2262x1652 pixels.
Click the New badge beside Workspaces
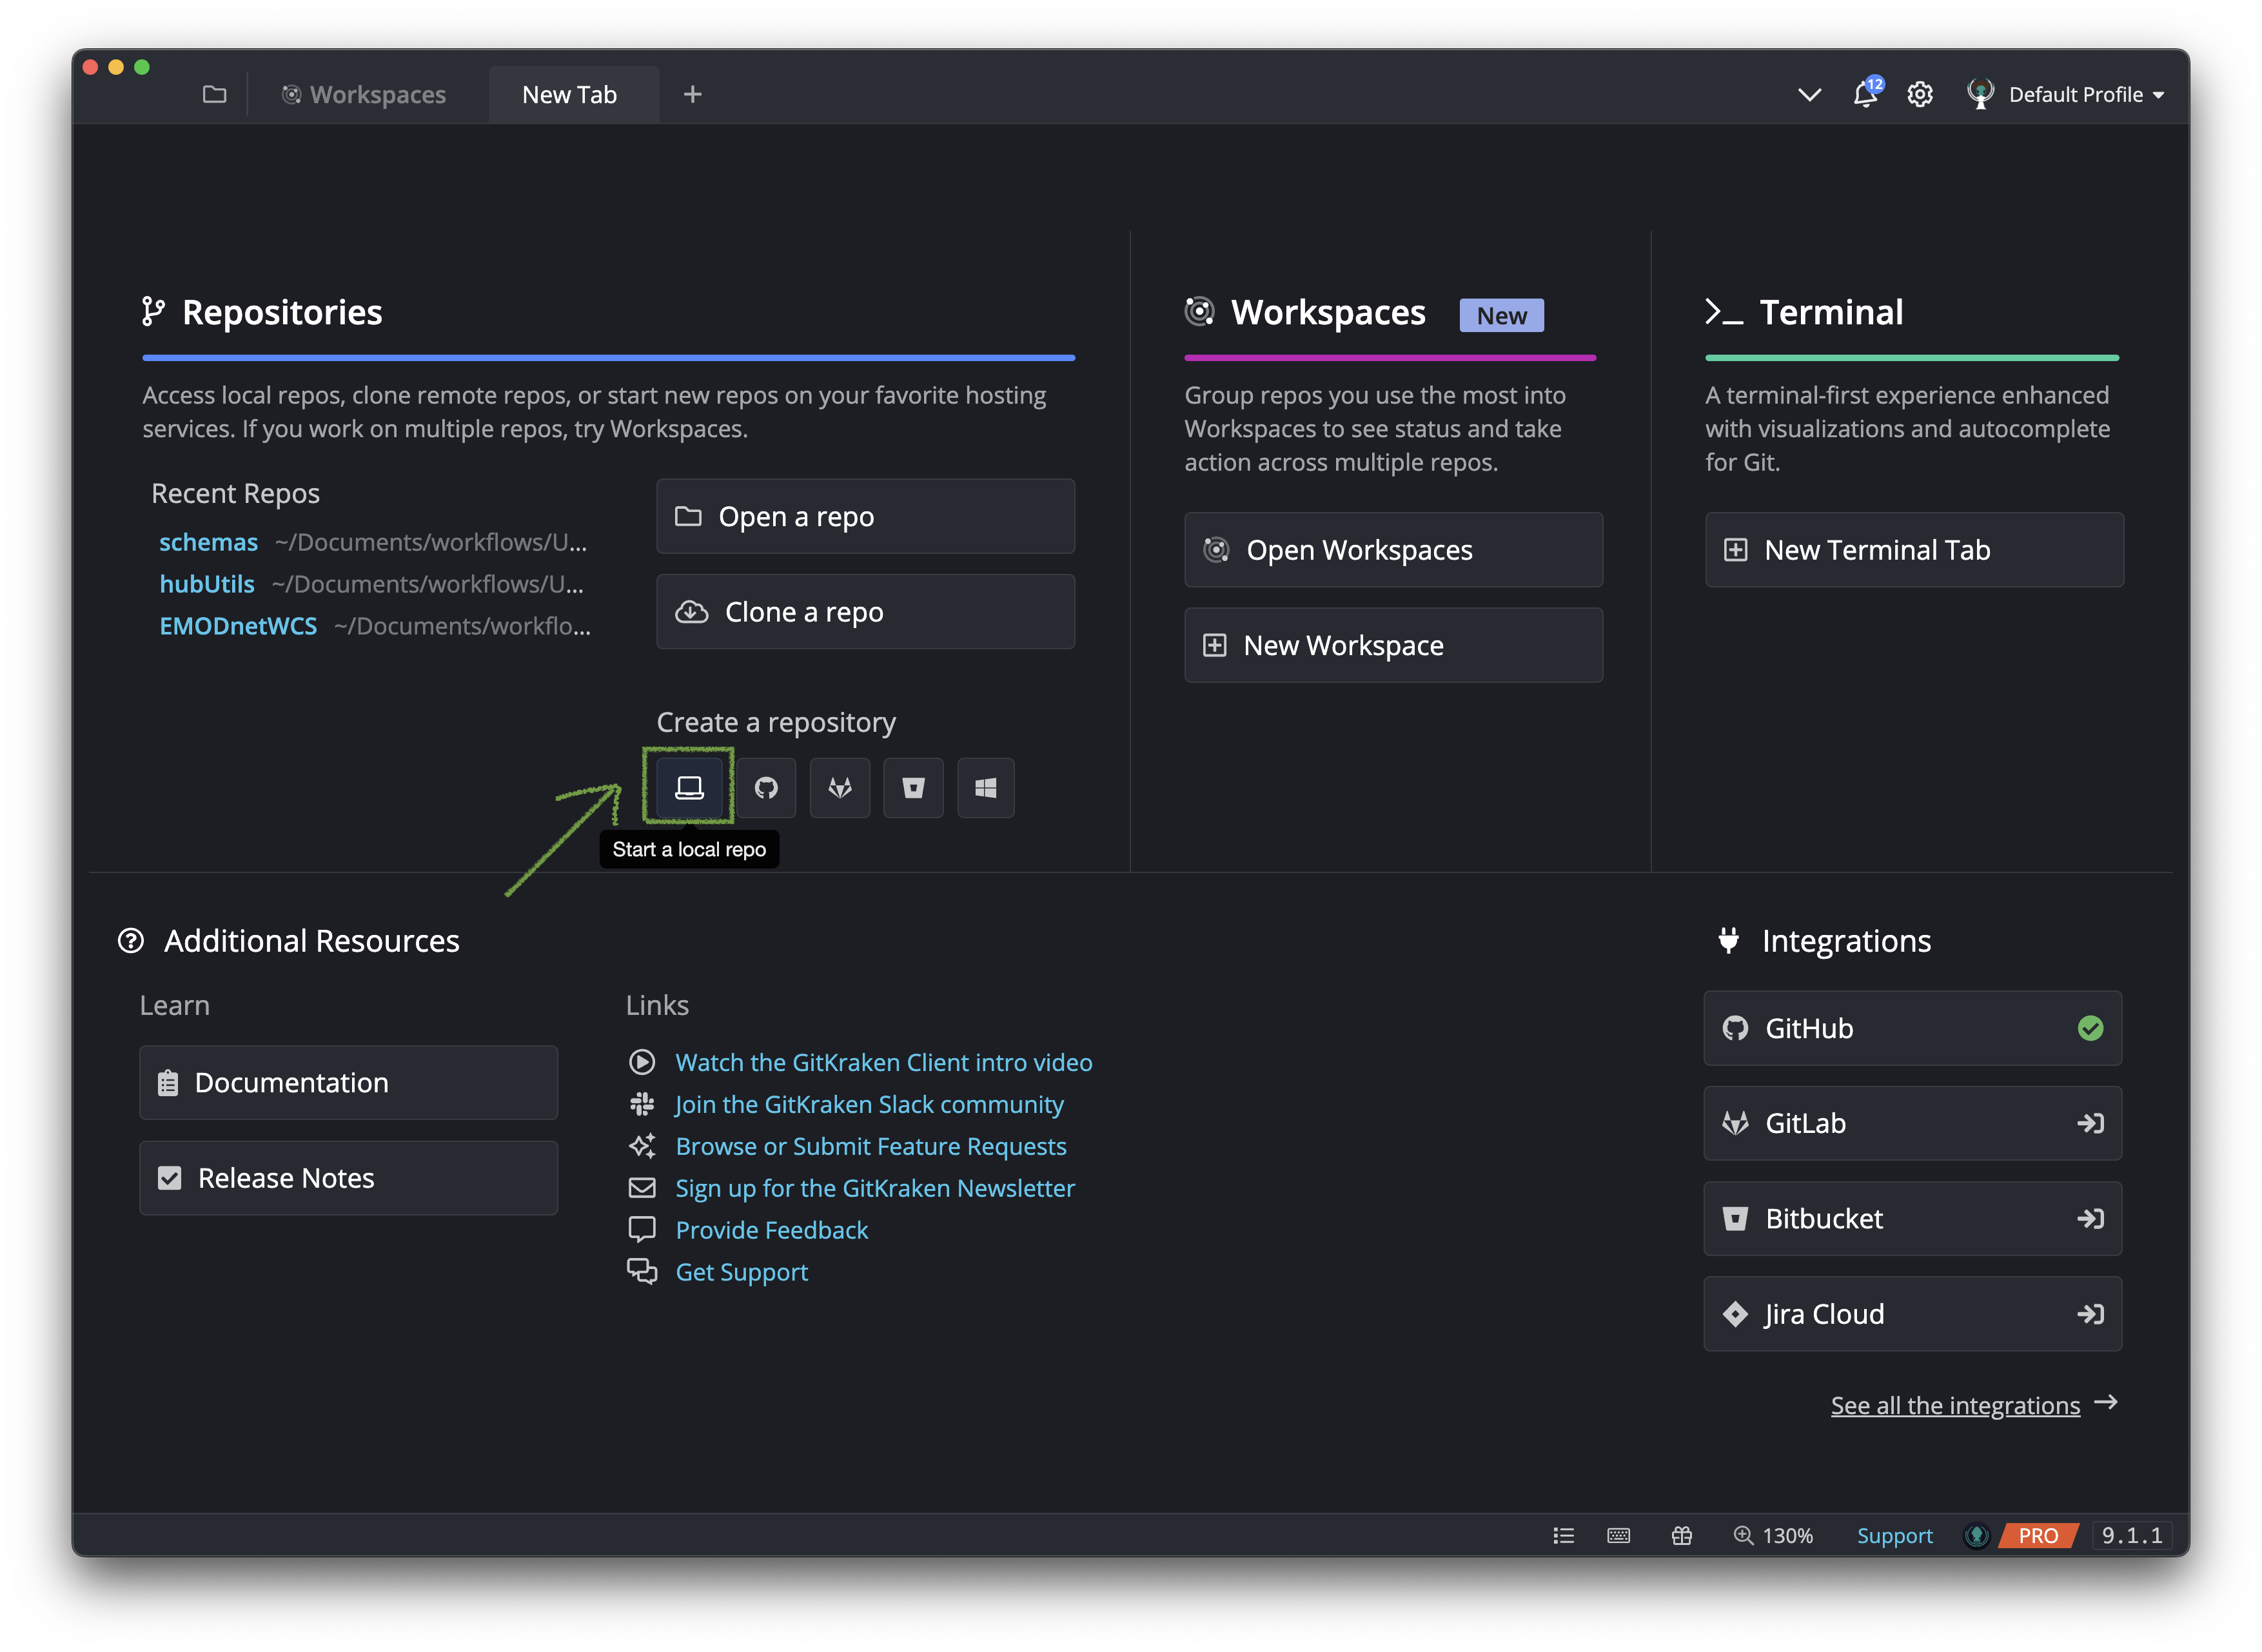[x=1501, y=315]
